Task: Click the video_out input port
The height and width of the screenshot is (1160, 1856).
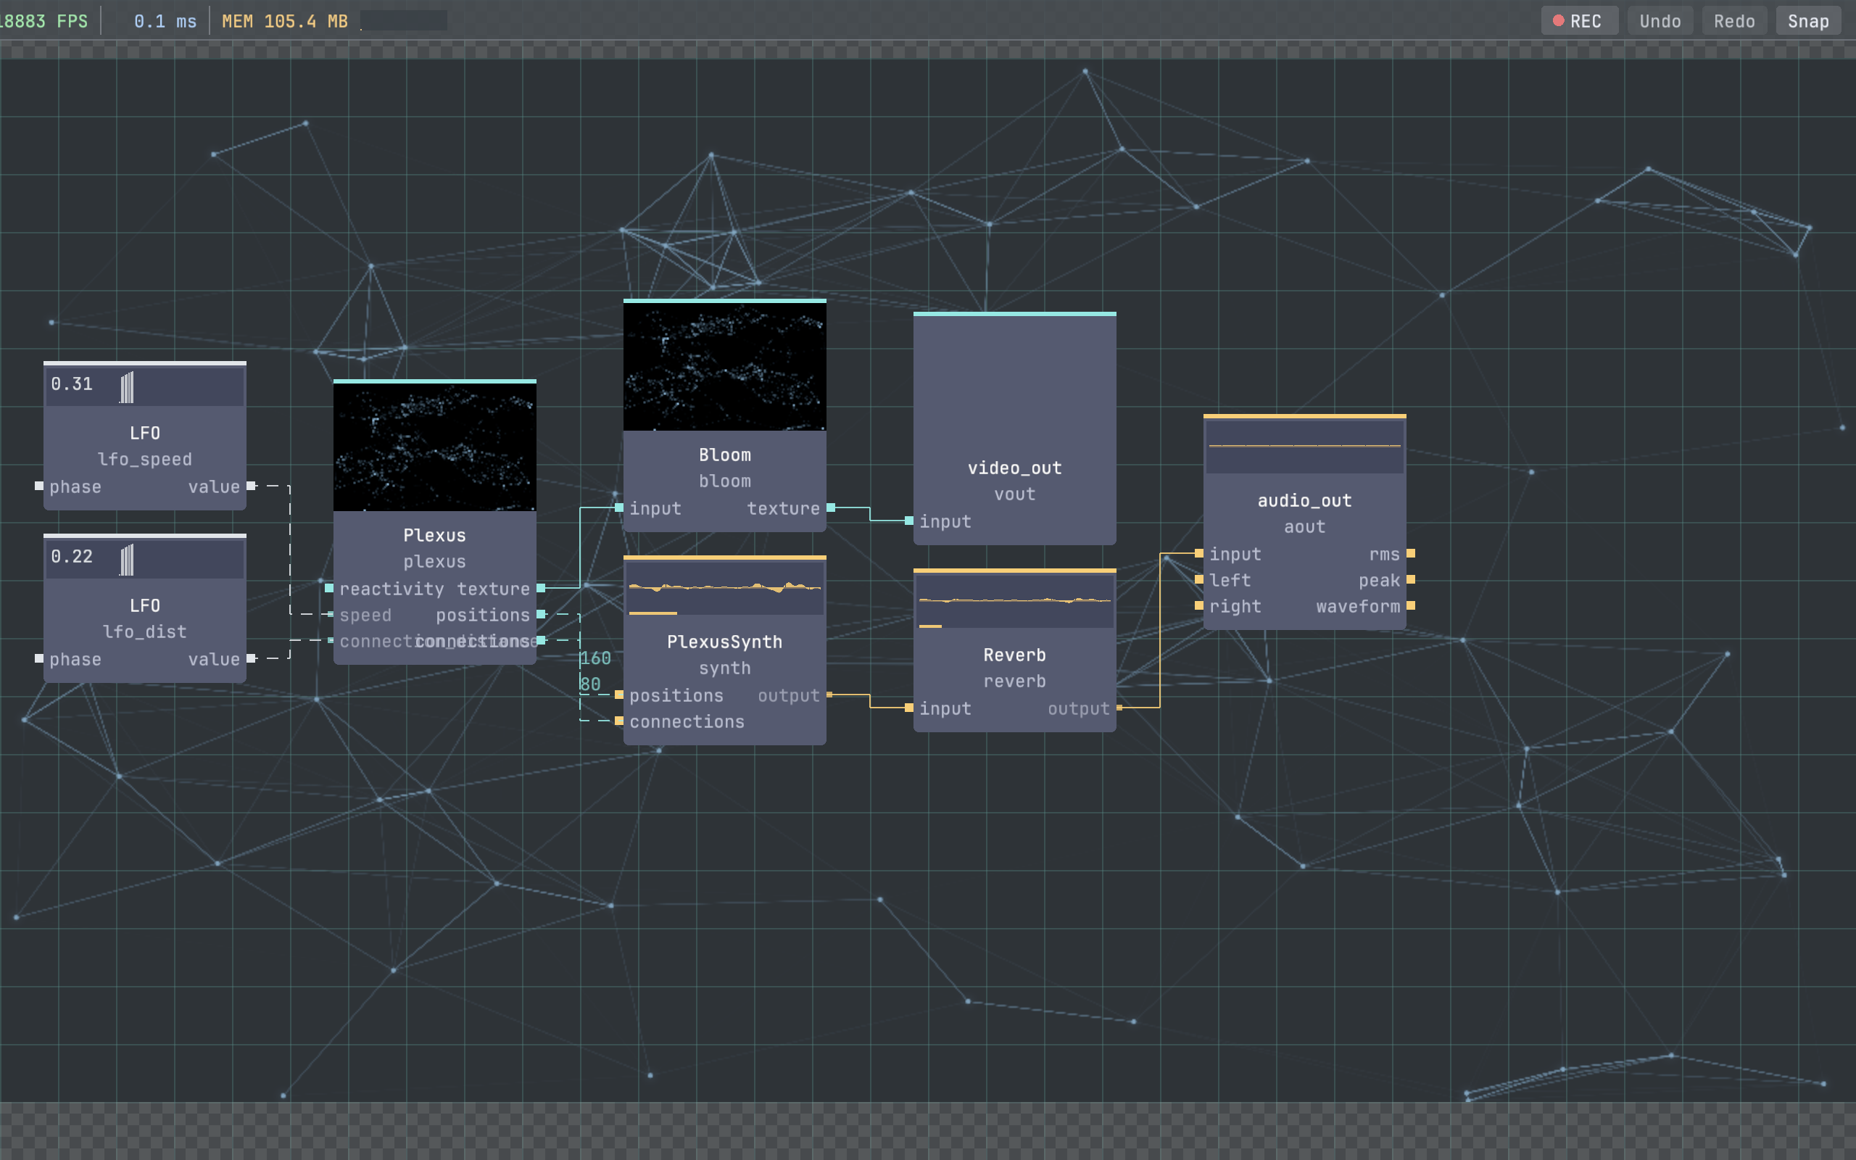Action: [x=909, y=520]
